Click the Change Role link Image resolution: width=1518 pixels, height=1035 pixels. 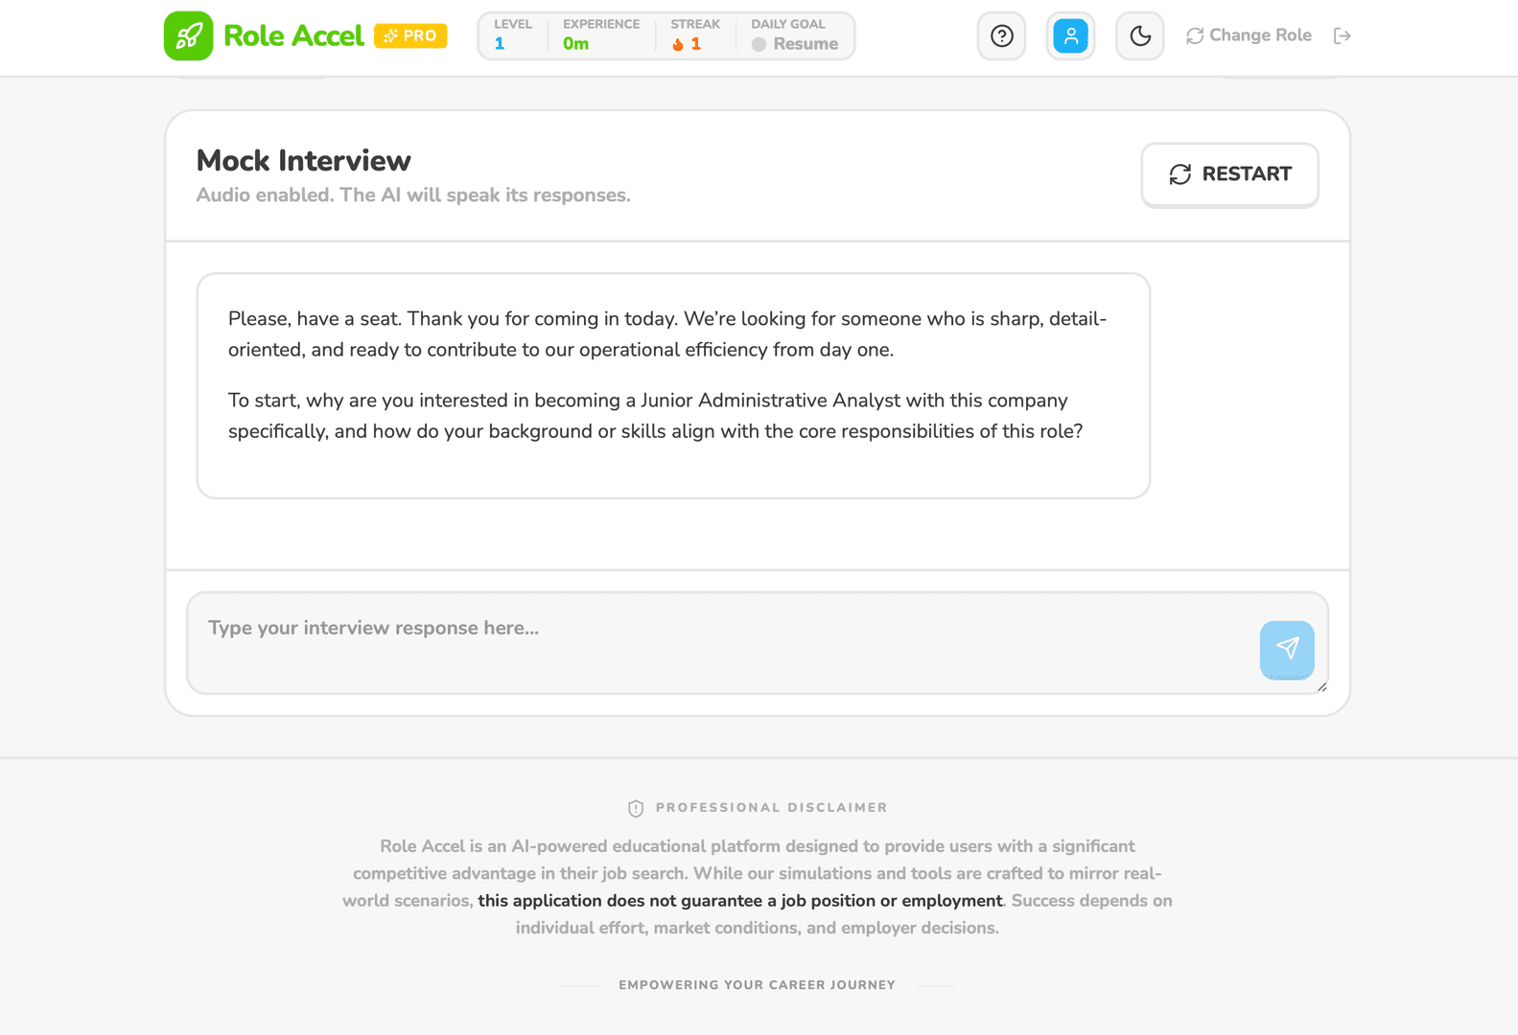[1249, 35]
